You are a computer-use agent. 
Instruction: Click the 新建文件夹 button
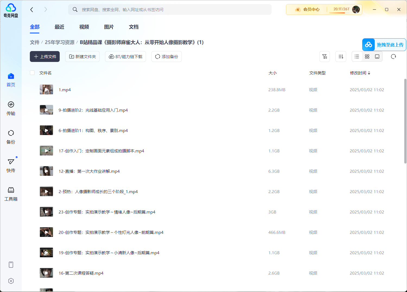coord(82,56)
